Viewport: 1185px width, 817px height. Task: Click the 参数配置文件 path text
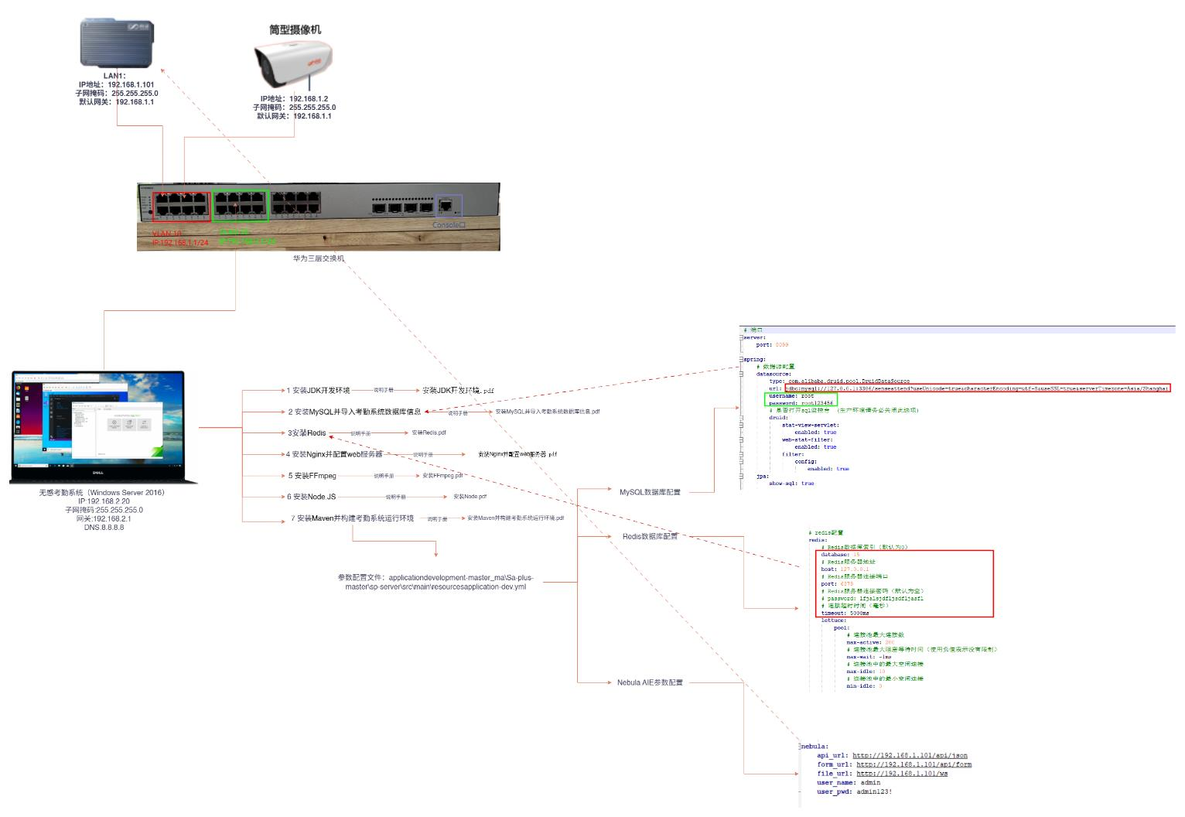coord(435,582)
